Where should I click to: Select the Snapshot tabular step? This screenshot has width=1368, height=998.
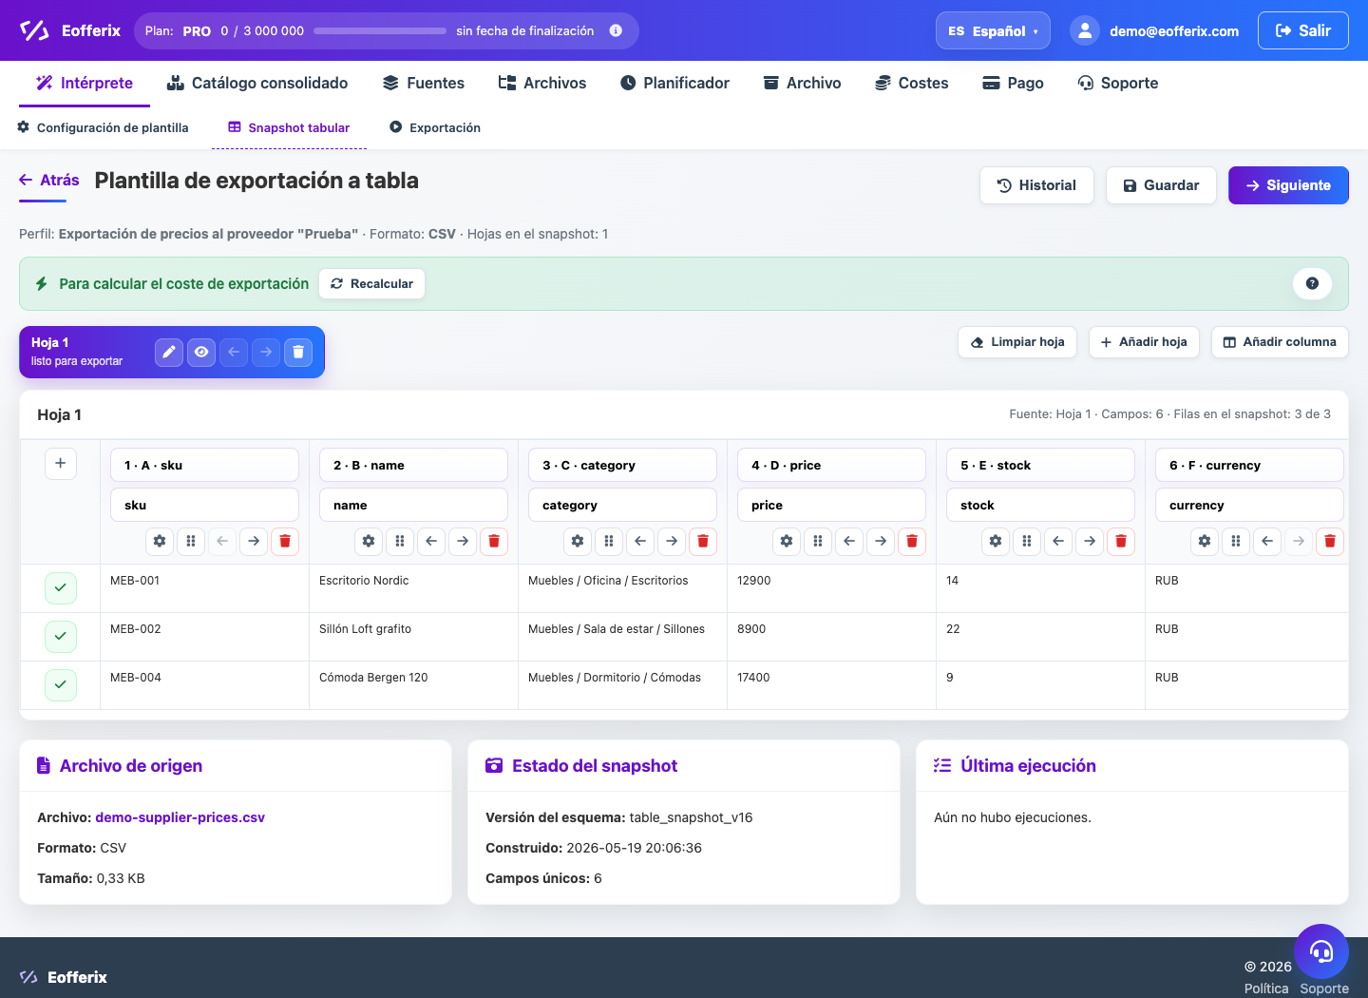(x=289, y=127)
